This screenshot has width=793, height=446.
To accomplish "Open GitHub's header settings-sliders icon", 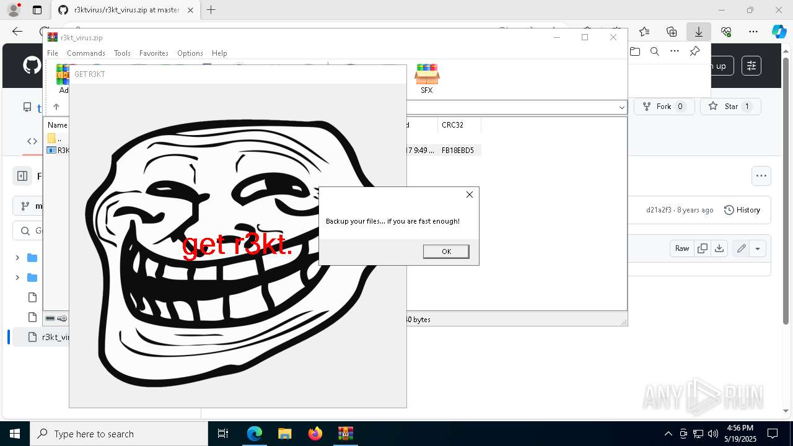I will pos(751,66).
